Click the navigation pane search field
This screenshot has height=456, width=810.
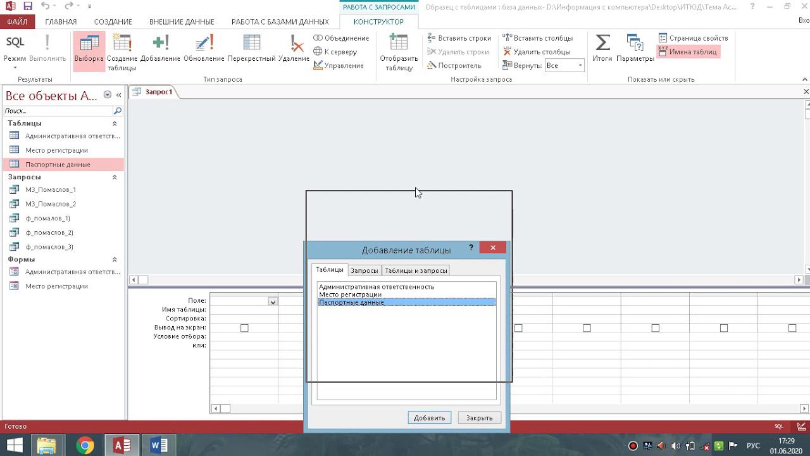58,111
